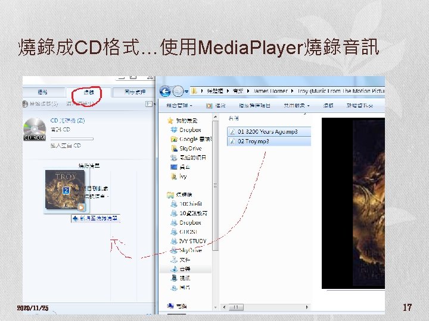Open the ivy folder in navigation pane

[183, 177]
